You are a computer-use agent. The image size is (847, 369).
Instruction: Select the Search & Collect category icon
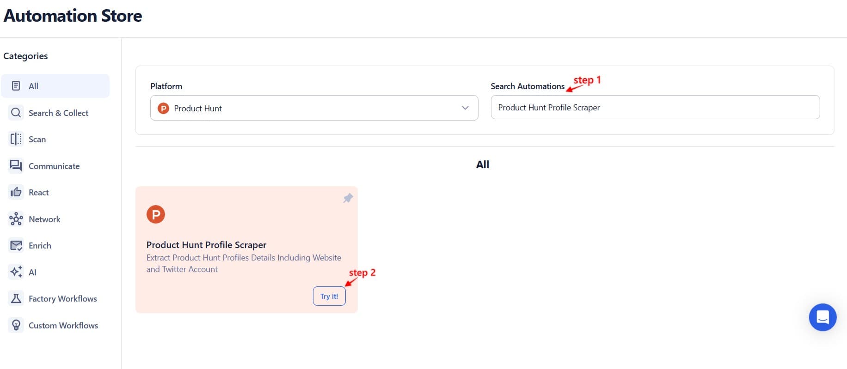pos(16,113)
